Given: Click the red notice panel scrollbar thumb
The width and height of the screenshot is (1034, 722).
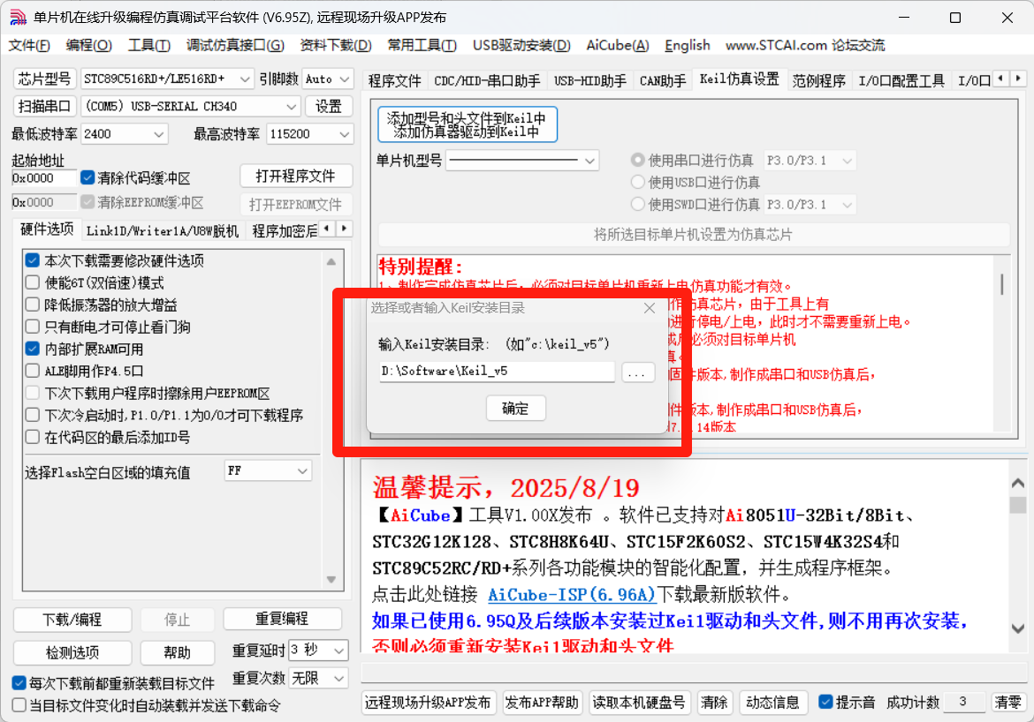Looking at the screenshot, I should (1002, 284).
